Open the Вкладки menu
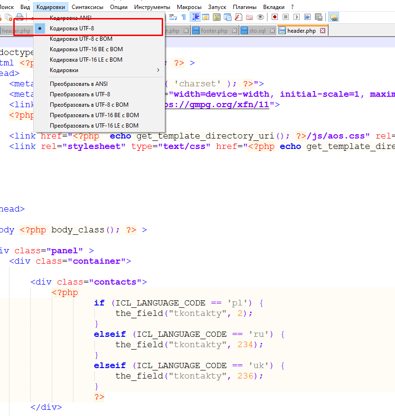 (274, 7)
